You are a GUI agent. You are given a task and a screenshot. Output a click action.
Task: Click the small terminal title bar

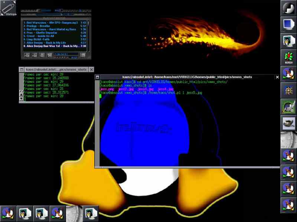point(56,70)
